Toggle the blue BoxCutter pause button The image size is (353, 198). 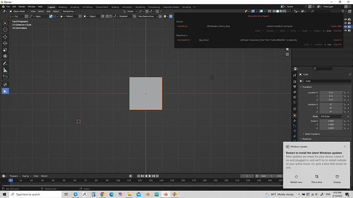click(171, 16)
